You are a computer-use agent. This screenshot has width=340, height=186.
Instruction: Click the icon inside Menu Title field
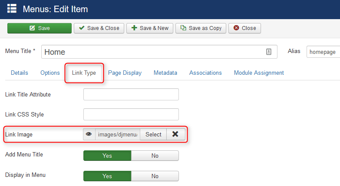[x=269, y=52]
